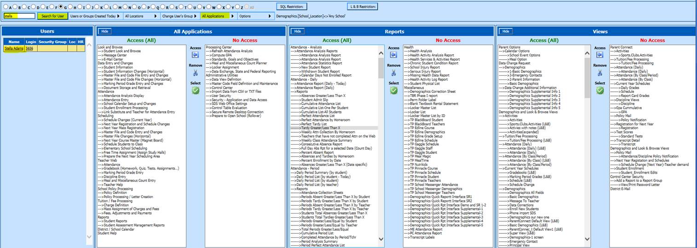Select the letter G radio button
The width and height of the screenshot is (697, 248).
[x=60, y=7]
